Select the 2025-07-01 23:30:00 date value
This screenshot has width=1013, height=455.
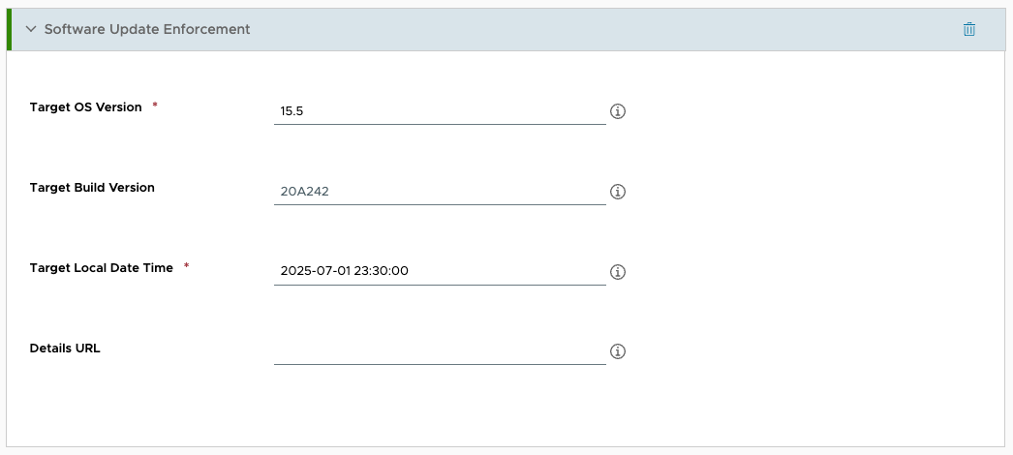coord(344,272)
